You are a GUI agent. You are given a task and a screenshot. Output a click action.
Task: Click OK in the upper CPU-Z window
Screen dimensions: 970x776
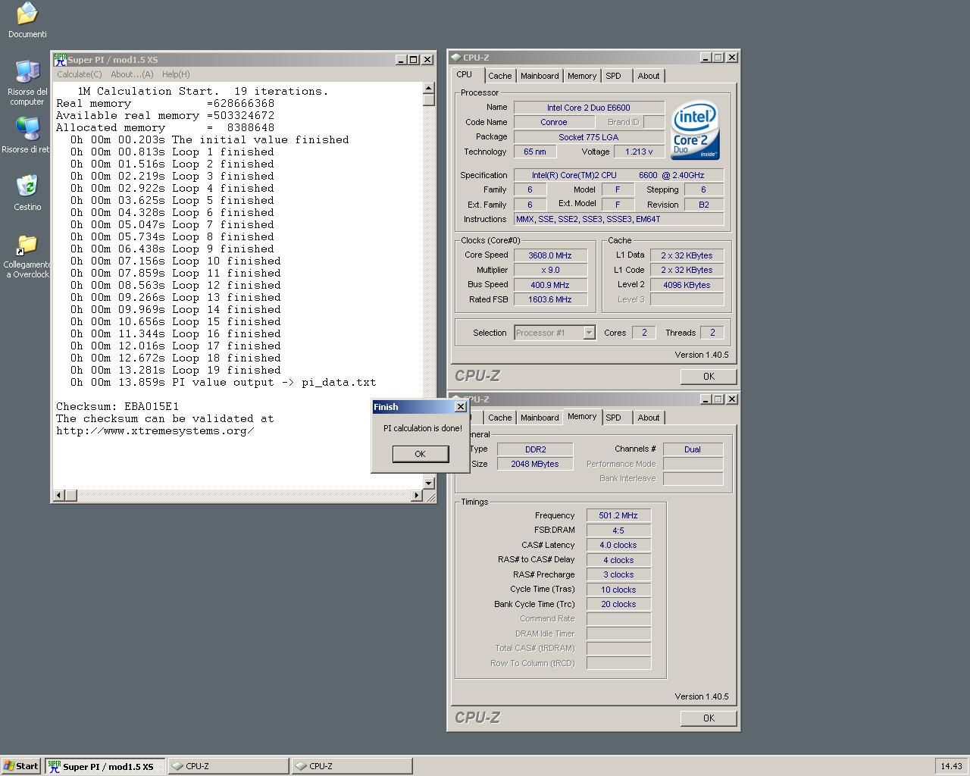(x=709, y=377)
